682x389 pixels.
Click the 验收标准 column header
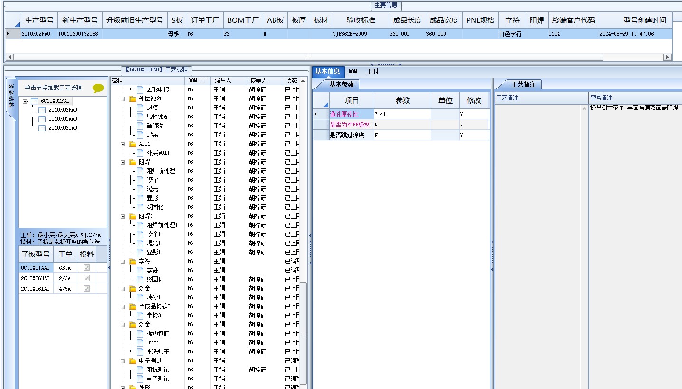point(361,20)
